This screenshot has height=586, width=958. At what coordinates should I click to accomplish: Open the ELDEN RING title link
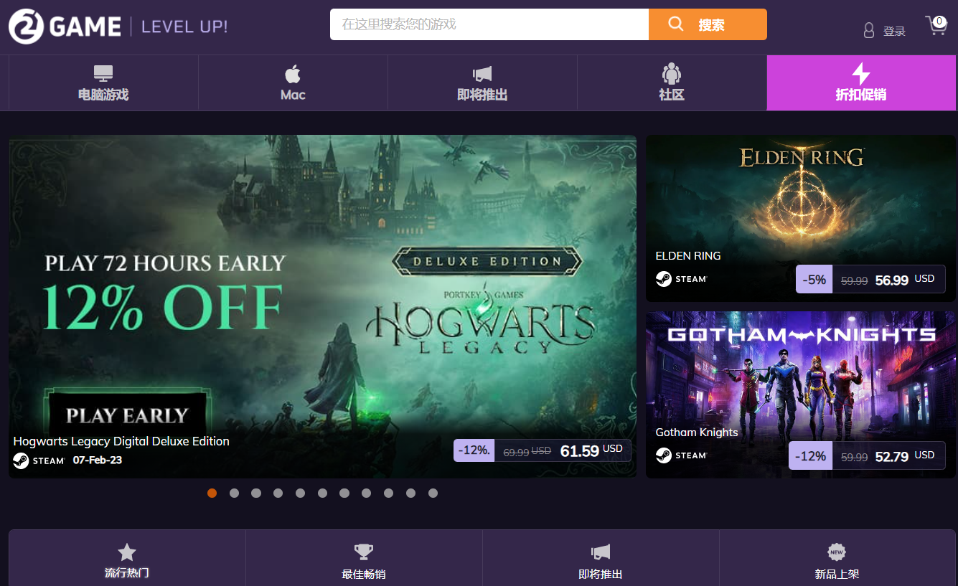pos(688,255)
